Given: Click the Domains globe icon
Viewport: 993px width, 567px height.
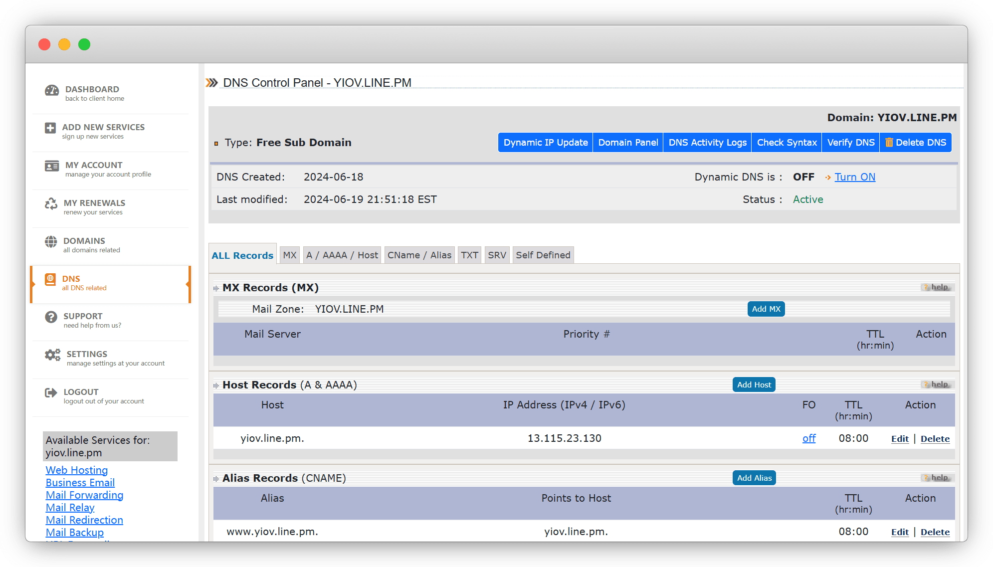Looking at the screenshot, I should click(51, 242).
